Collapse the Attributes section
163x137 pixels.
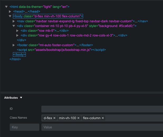(x=21, y=98)
